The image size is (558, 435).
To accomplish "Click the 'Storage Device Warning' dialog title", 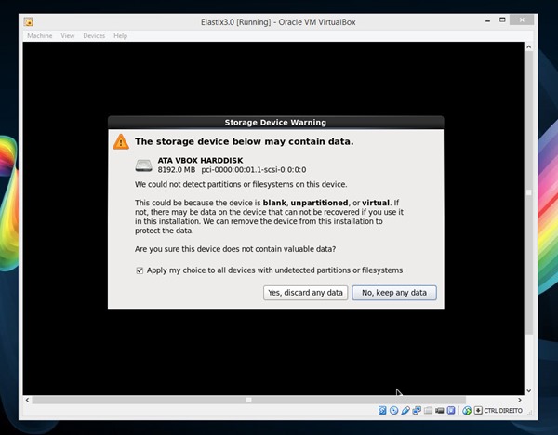I will tap(275, 123).
